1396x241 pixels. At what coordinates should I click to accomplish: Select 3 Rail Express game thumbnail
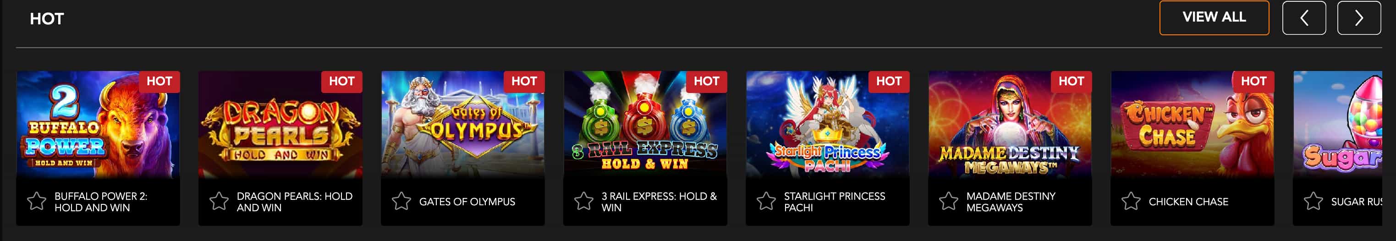[645, 125]
